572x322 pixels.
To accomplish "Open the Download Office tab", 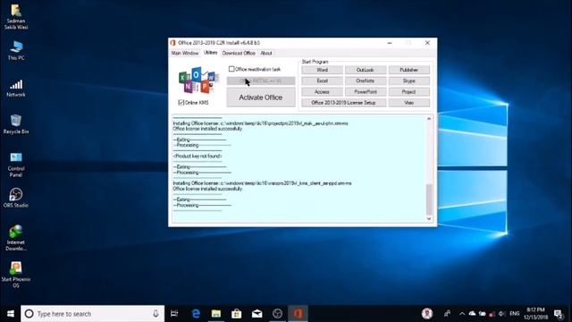I will 239,54.
